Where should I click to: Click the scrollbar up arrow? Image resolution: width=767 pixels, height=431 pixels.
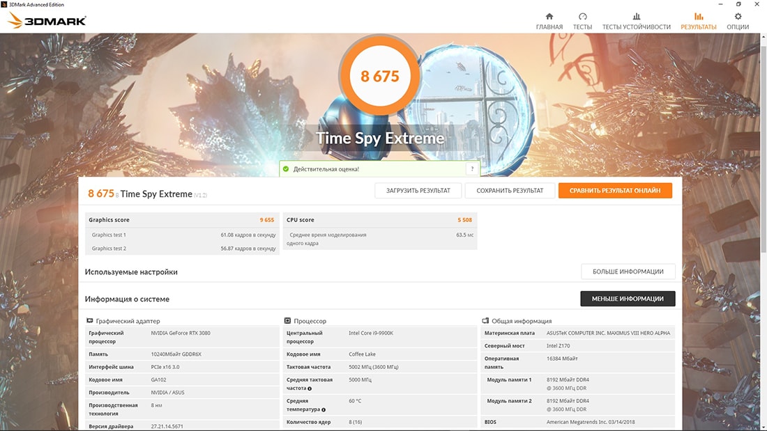[764, 37]
